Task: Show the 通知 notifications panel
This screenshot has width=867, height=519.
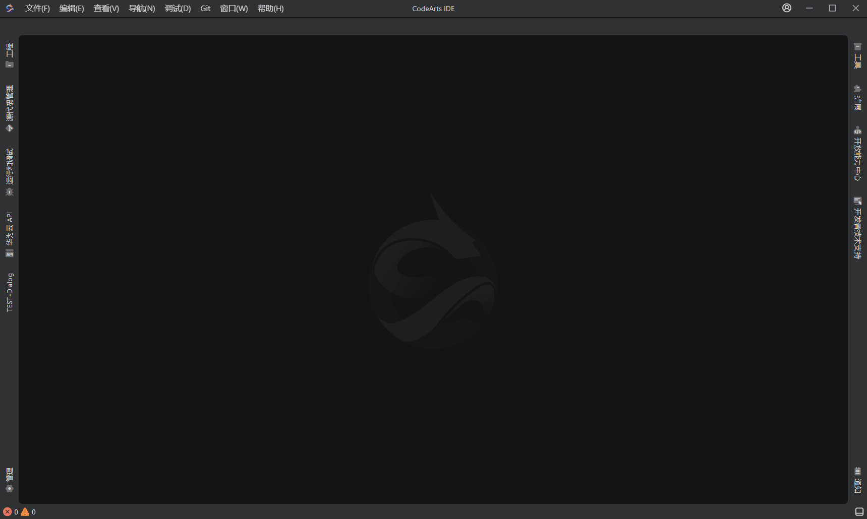Action: click(x=857, y=480)
